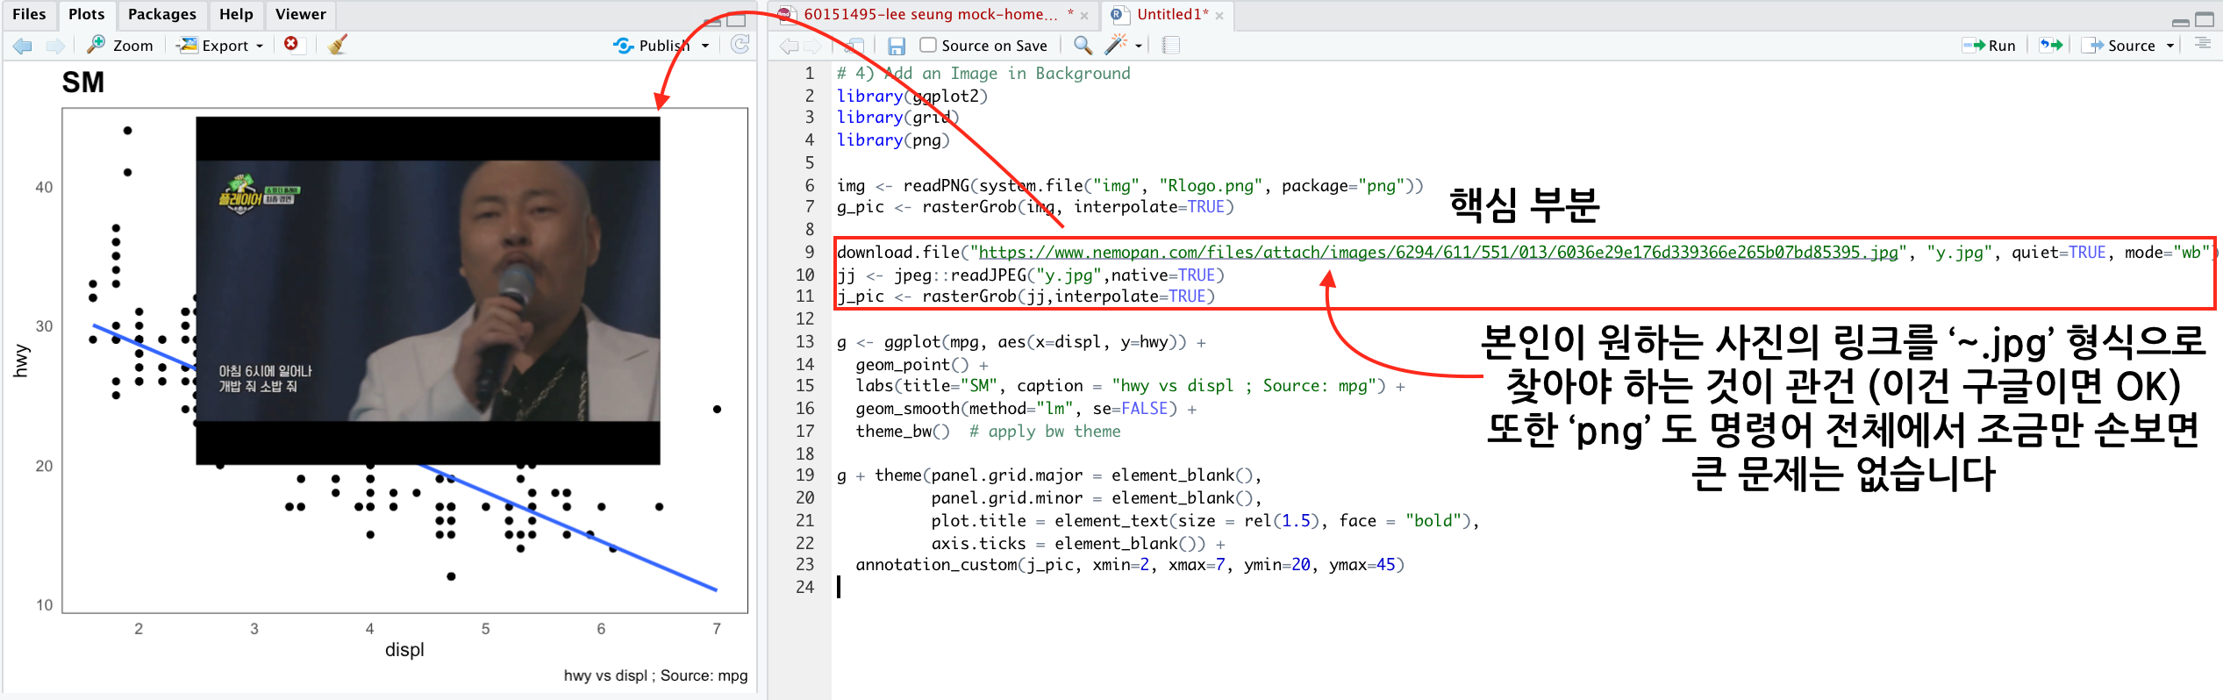The image size is (2223, 700).
Task: Click the annotation_custom line of code
Action: [x=1130, y=565]
